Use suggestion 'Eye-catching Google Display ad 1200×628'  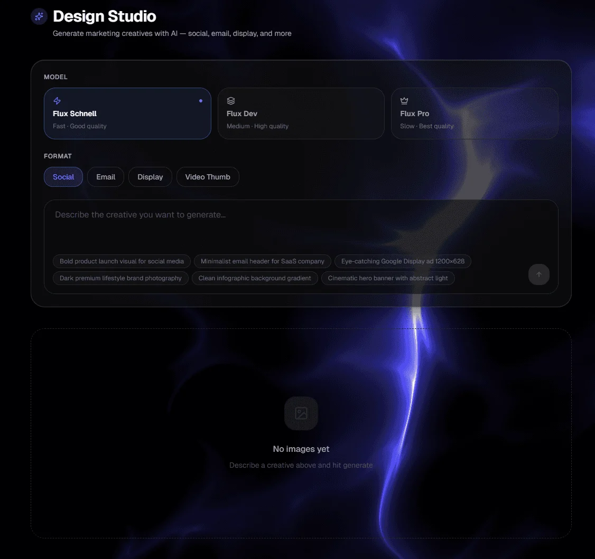[x=403, y=261]
